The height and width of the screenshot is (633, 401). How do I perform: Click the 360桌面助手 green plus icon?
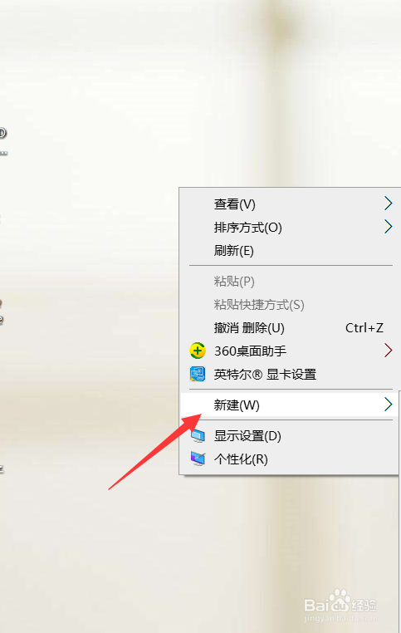(x=198, y=351)
